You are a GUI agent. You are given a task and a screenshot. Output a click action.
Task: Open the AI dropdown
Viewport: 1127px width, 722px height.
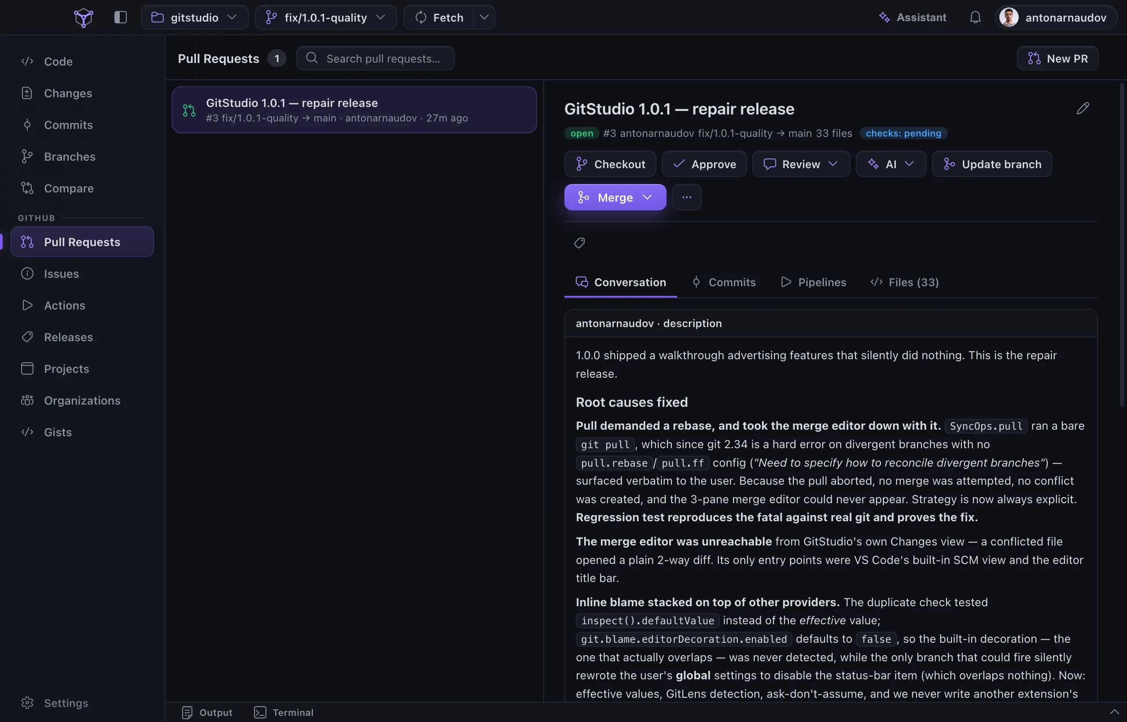click(x=891, y=164)
